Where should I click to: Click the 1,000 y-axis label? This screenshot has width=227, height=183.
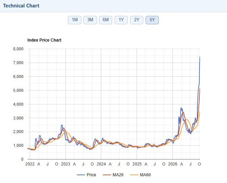tap(18, 146)
